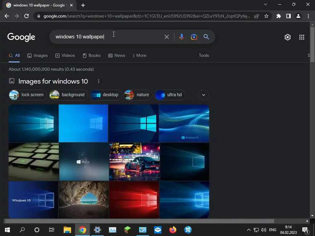The height and width of the screenshot is (236, 315).
Task: Switch the ENG input language
Action: click(273, 230)
